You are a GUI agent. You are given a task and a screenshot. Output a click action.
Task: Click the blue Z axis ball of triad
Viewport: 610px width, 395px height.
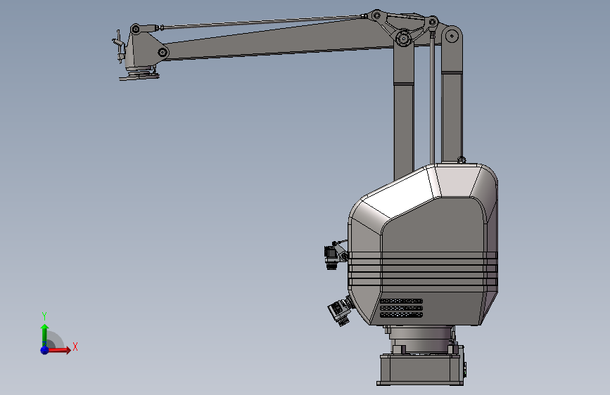click(x=44, y=350)
